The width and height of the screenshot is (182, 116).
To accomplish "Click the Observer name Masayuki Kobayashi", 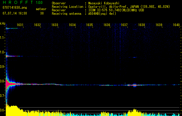I will tap(104, 3).
